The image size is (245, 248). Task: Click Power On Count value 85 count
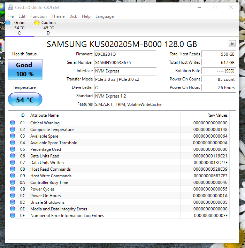click(x=219, y=79)
